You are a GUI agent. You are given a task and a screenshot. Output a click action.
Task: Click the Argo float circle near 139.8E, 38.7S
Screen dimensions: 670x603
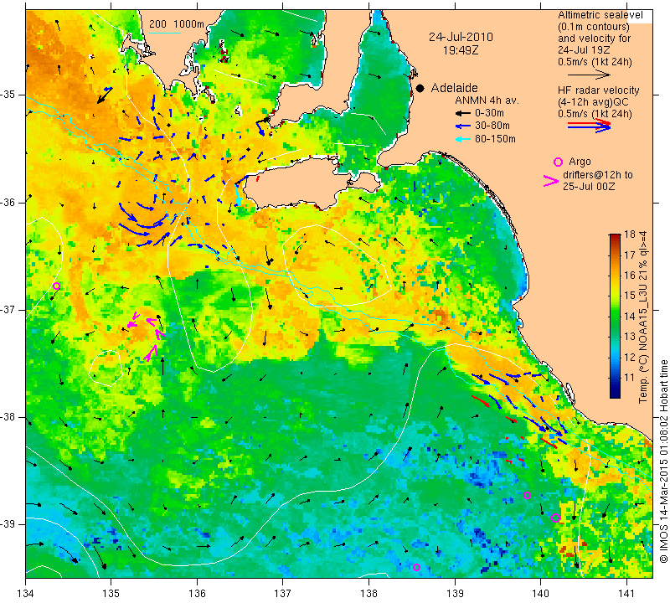tap(527, 495)
